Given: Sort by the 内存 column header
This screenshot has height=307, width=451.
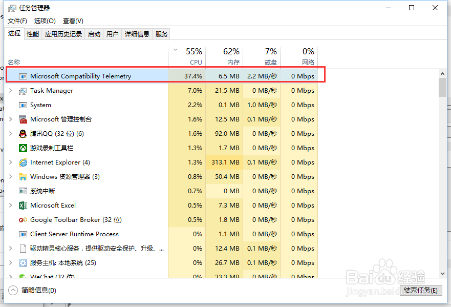Looking at the screenshot, I should [224, 56].
